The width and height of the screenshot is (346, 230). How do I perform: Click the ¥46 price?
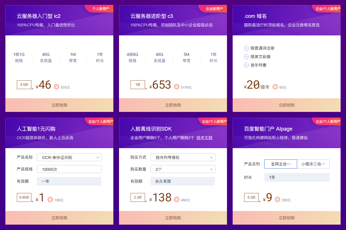point(43,85)
